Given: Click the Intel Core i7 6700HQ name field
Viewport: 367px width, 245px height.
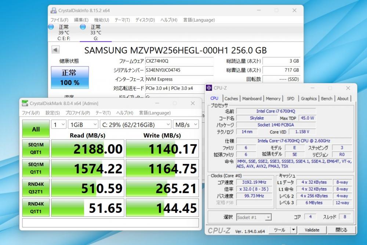Looking at the screenshot, I should [x=276, y=111].
